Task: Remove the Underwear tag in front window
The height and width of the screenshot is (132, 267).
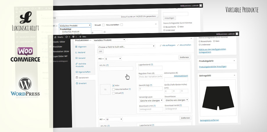Action: point(200,45)
